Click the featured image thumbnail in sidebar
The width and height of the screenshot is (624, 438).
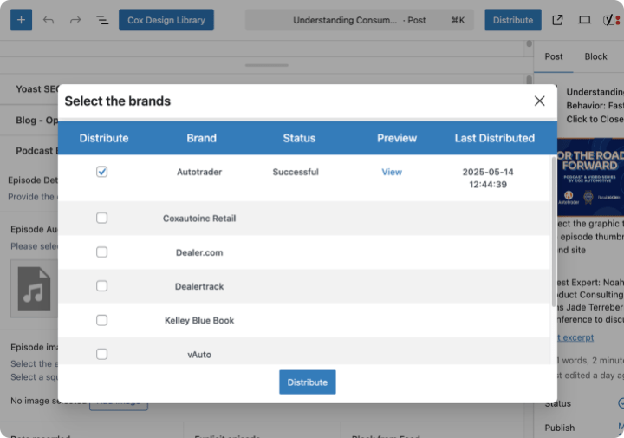[590, 177]
